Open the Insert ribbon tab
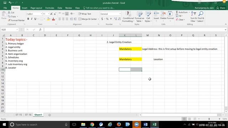The width and height of the screenshot is (228, 128). (25, 8)
